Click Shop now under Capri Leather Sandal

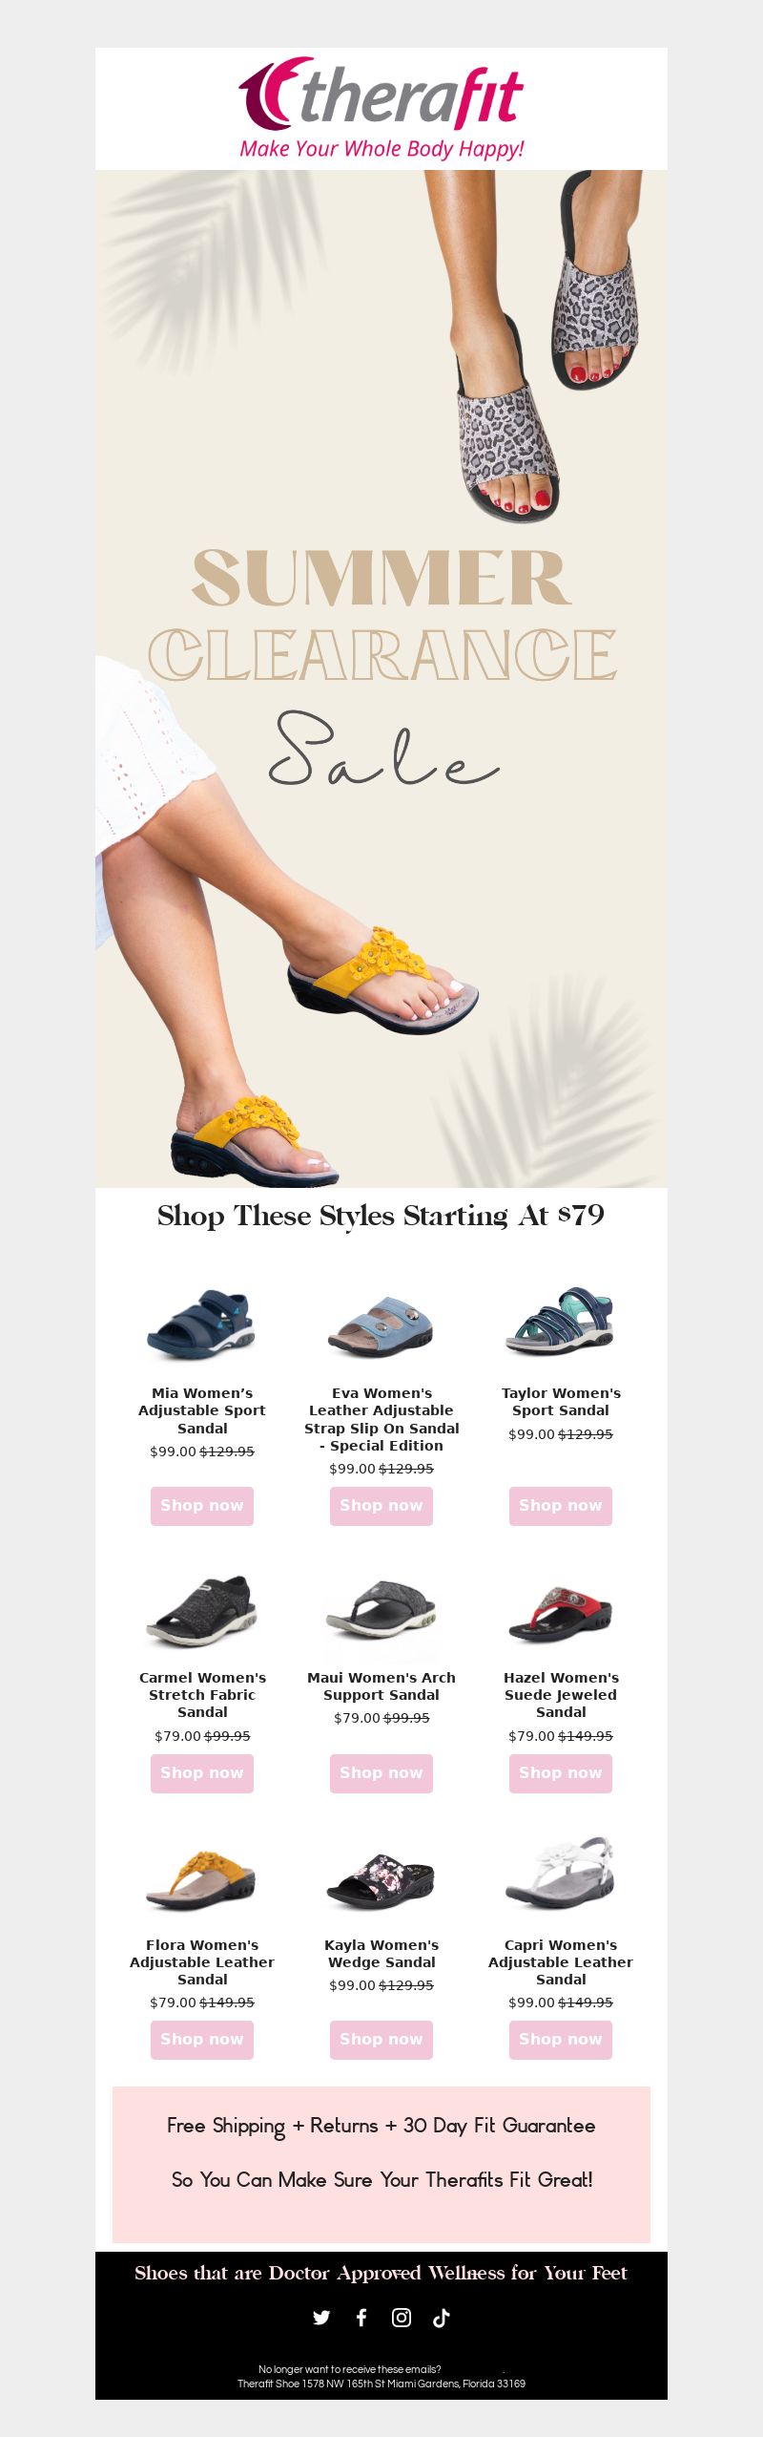click(x=561, y=2040)
